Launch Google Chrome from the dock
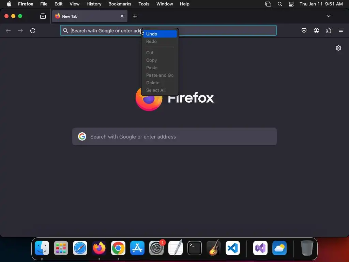 coord(118,248)
